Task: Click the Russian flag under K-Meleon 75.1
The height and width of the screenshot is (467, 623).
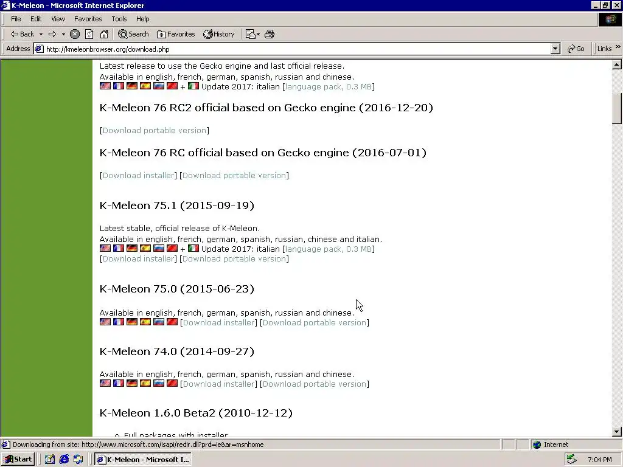Action: pos(159,248)
